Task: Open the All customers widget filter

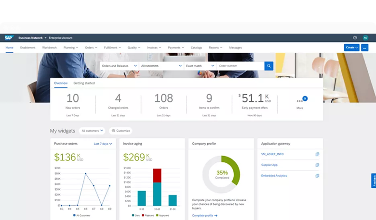Action: coord(93,131)
